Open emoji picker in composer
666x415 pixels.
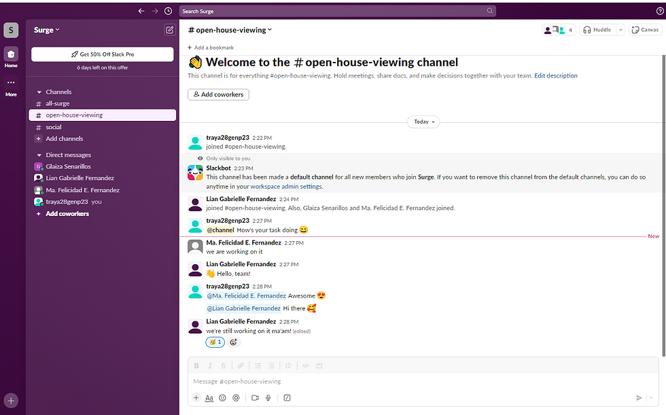(223, 398)
